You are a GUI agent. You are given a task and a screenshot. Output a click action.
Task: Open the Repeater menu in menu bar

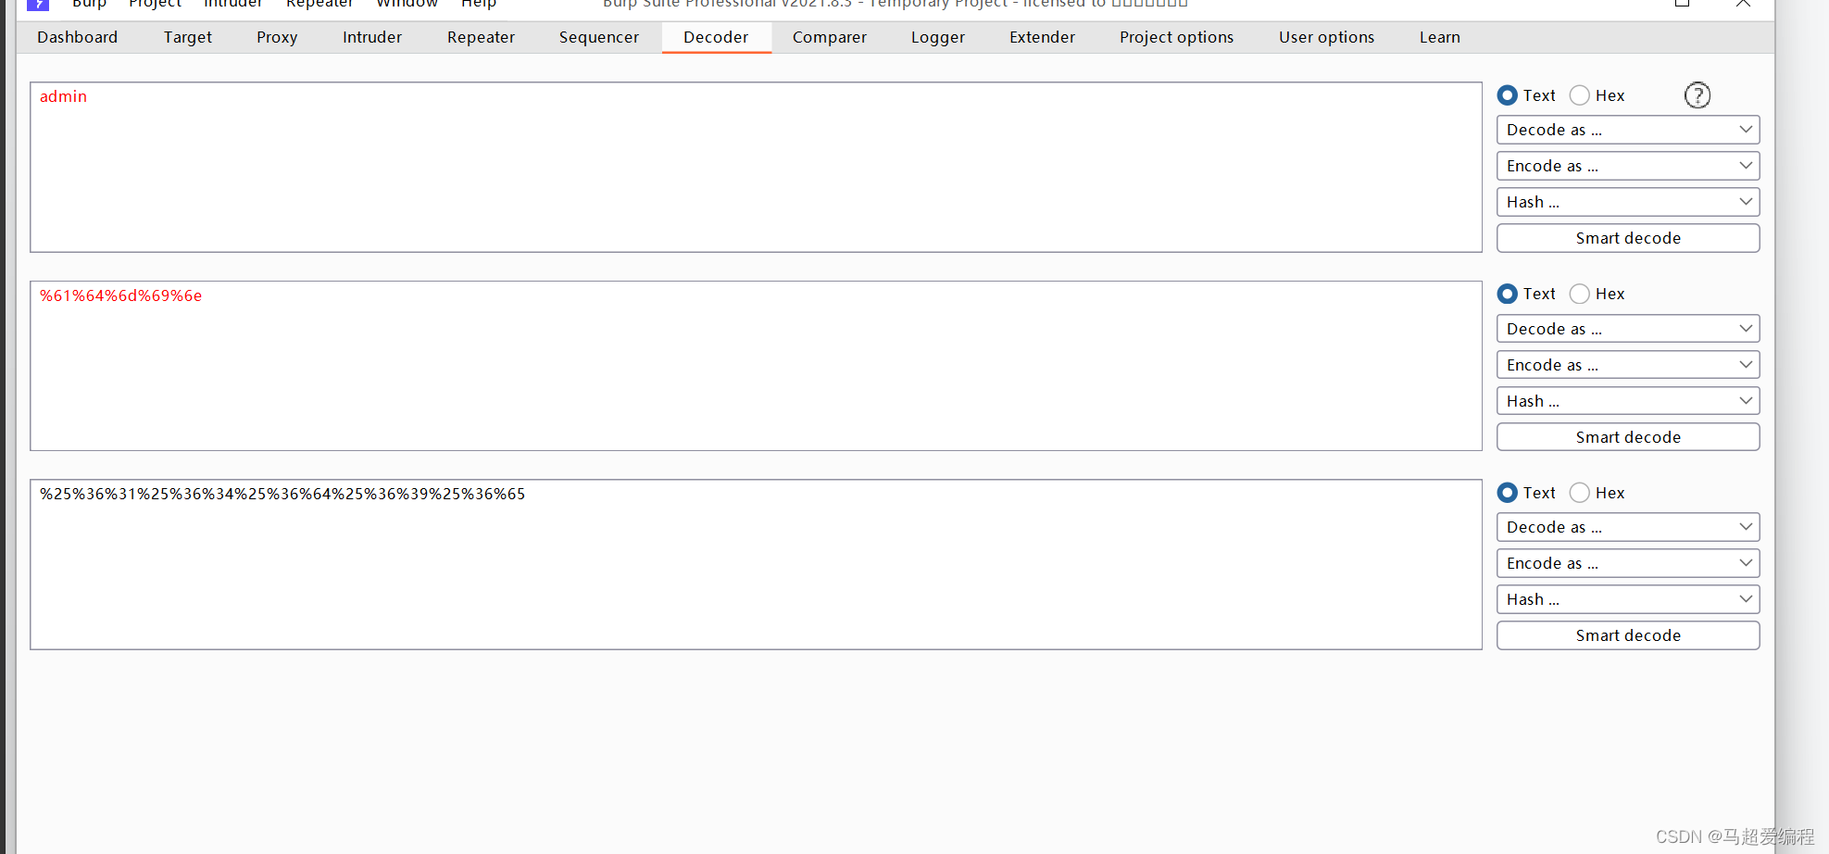click(x=319, y=4)
